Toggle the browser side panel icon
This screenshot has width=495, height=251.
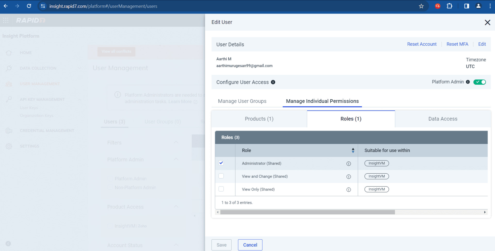coord(467,6)
